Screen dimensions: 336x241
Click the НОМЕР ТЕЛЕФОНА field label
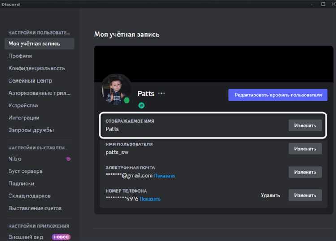point(126,191)
